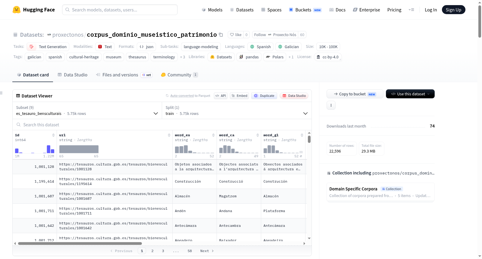Sort the word_ca column

(258, 135)
